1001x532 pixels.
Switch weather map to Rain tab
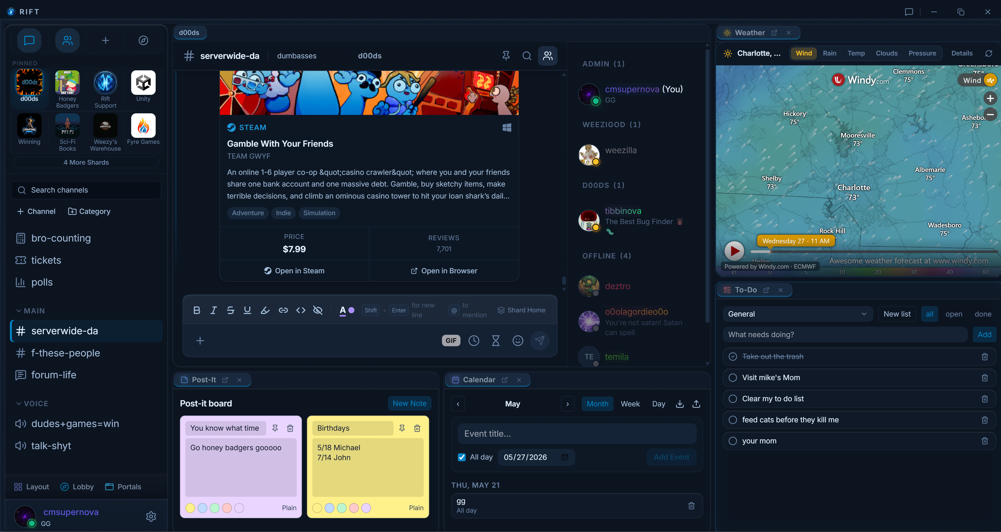[829, 53]
